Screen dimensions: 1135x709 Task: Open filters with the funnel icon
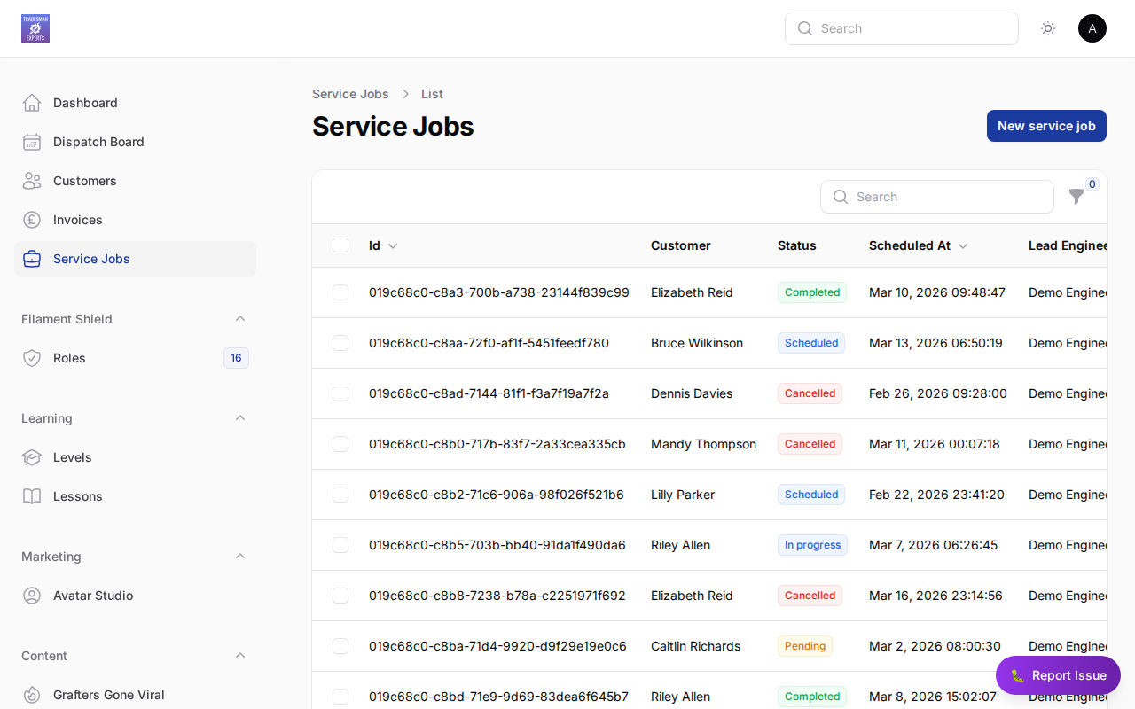pyautogui.click(x=1076, y=197)
